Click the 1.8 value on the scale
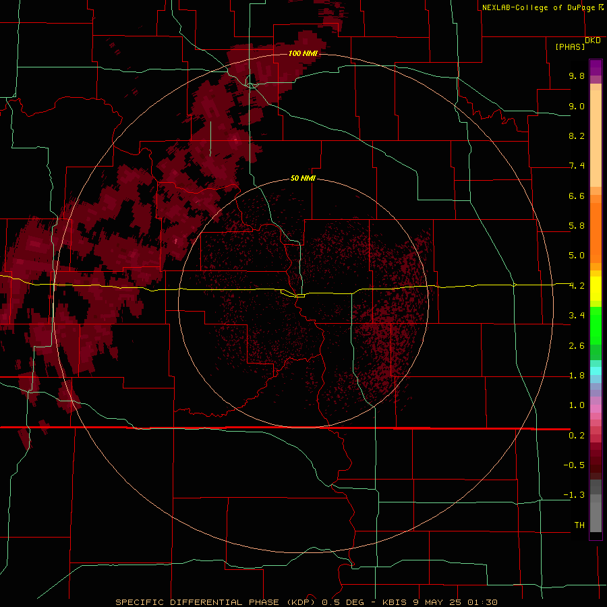The width and height of the screenshot is (607, 607). (577, 375)
